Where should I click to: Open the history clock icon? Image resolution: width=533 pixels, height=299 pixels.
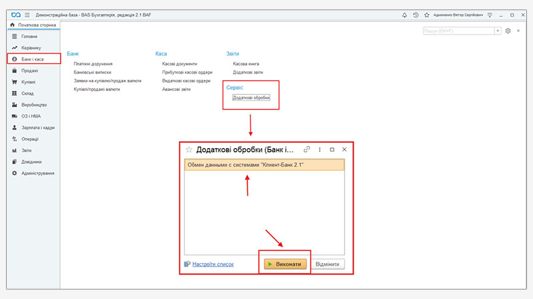click(416, 14)
